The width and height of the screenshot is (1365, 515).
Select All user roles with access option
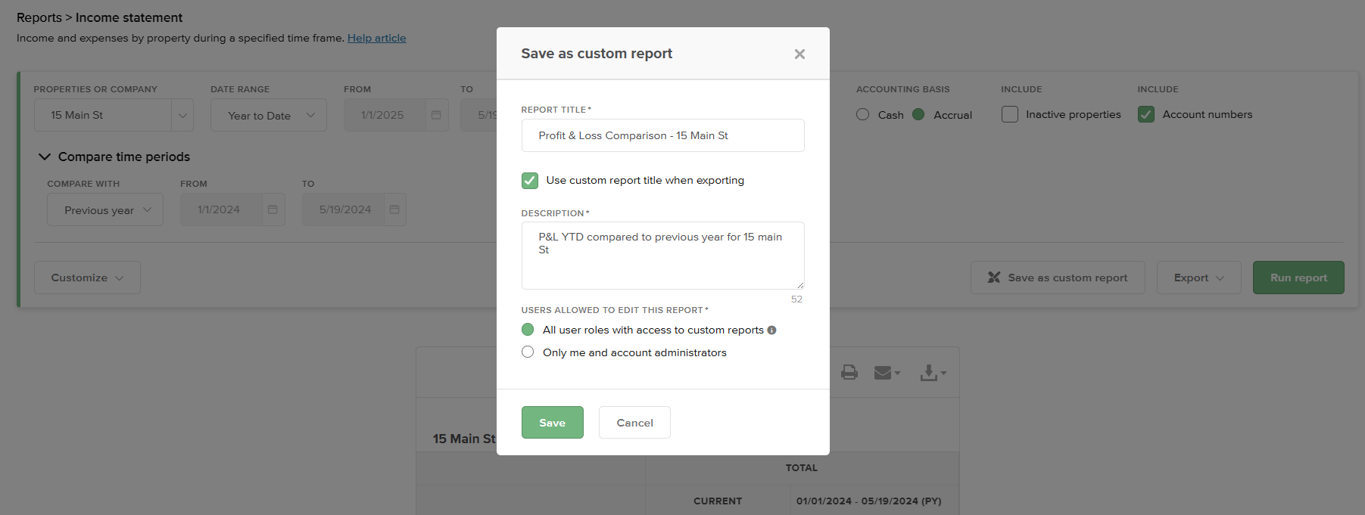[528, 330]
